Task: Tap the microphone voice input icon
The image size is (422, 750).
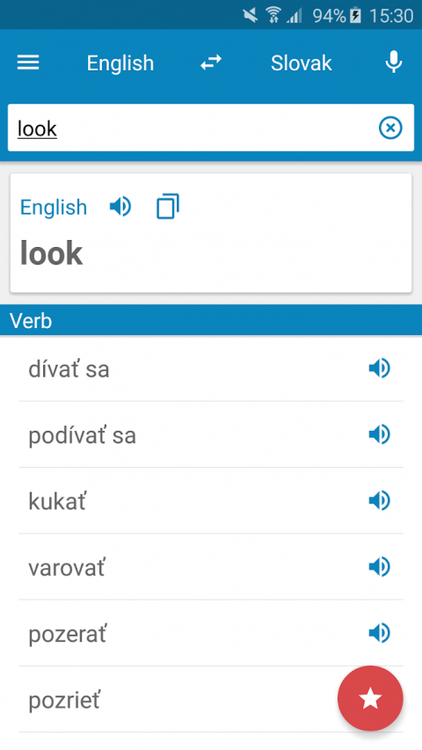Action: pyautogui.click(x=393, y=62)
